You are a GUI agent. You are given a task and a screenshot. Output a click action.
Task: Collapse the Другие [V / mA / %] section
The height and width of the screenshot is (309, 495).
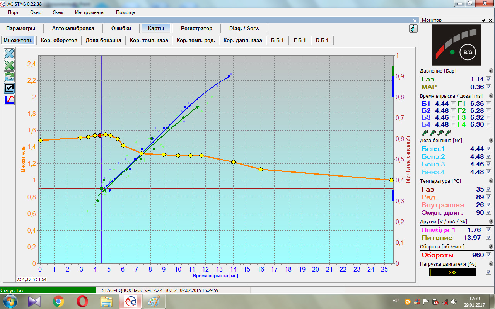coord(491,222)
